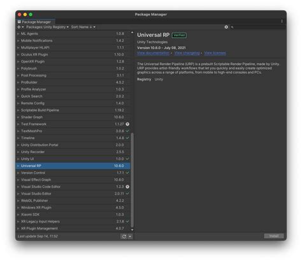Select the Quick Search package
The image size is (302, 261).
[x=73, y=96]
